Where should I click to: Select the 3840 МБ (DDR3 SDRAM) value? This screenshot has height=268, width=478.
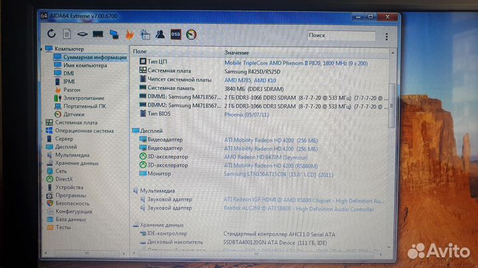[x=254, y=89]
